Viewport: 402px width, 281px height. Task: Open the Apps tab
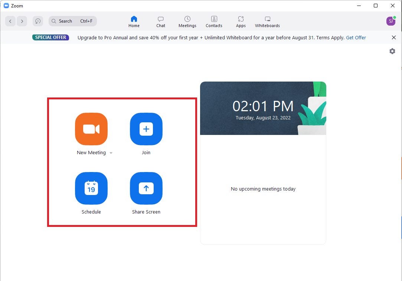pos(241,22)
